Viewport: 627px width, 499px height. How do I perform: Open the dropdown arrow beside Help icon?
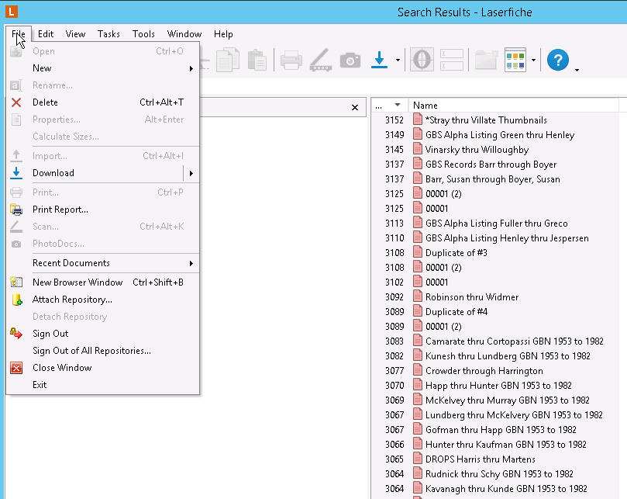[x=577, y=70]
